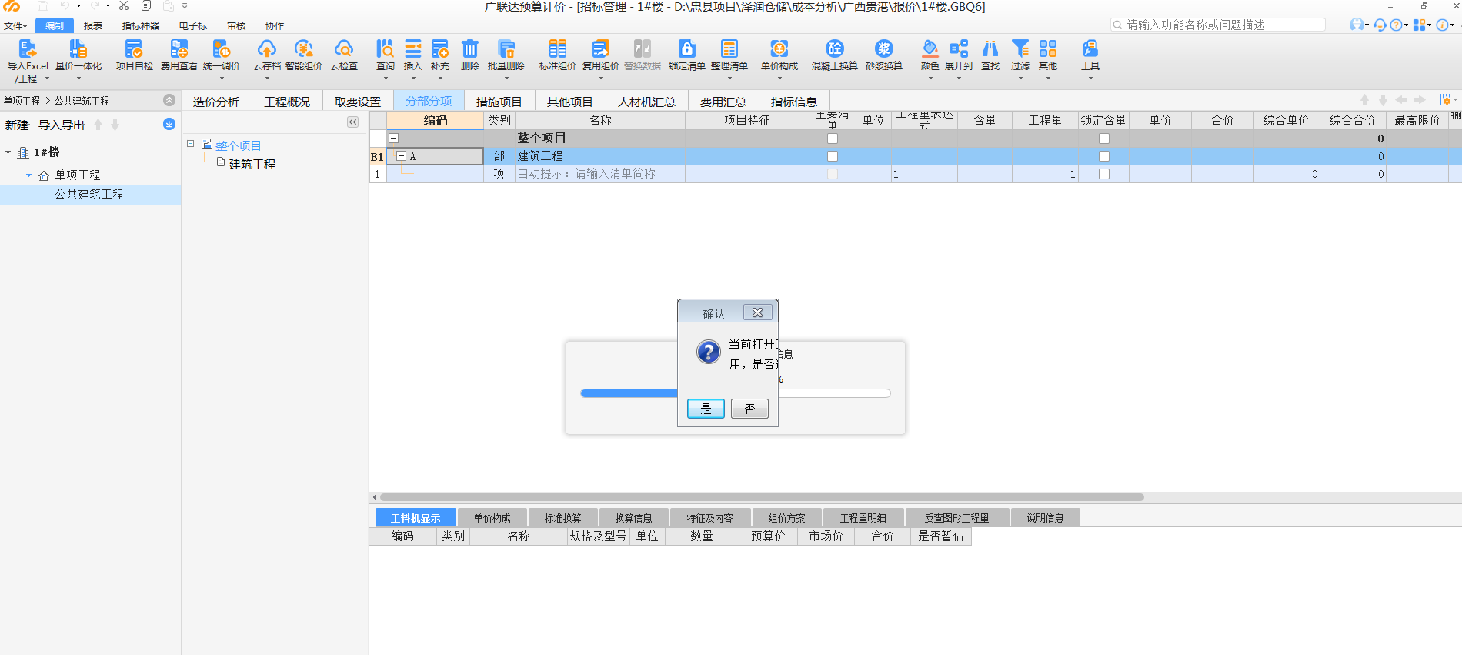Click the 补充 supplement icon

coord(440,49)
